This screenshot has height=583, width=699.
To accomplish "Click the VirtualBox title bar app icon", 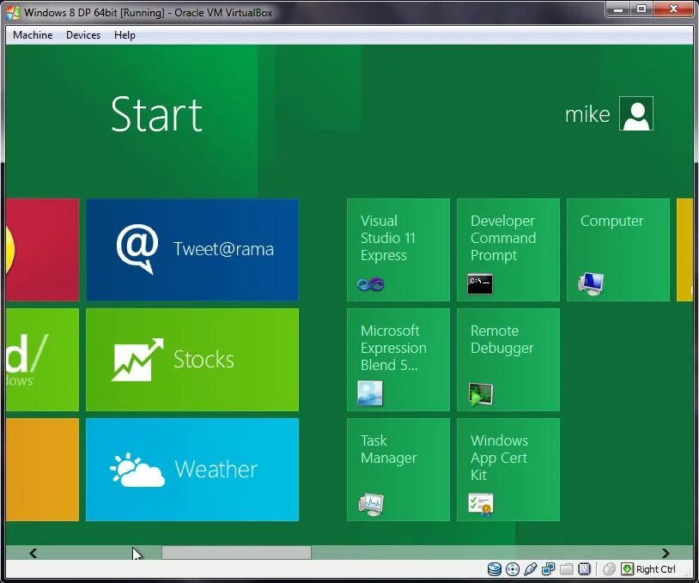I will click(13, 12).
